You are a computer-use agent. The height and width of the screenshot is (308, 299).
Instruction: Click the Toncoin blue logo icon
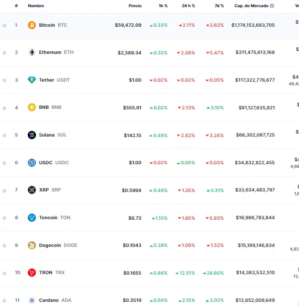32,218
